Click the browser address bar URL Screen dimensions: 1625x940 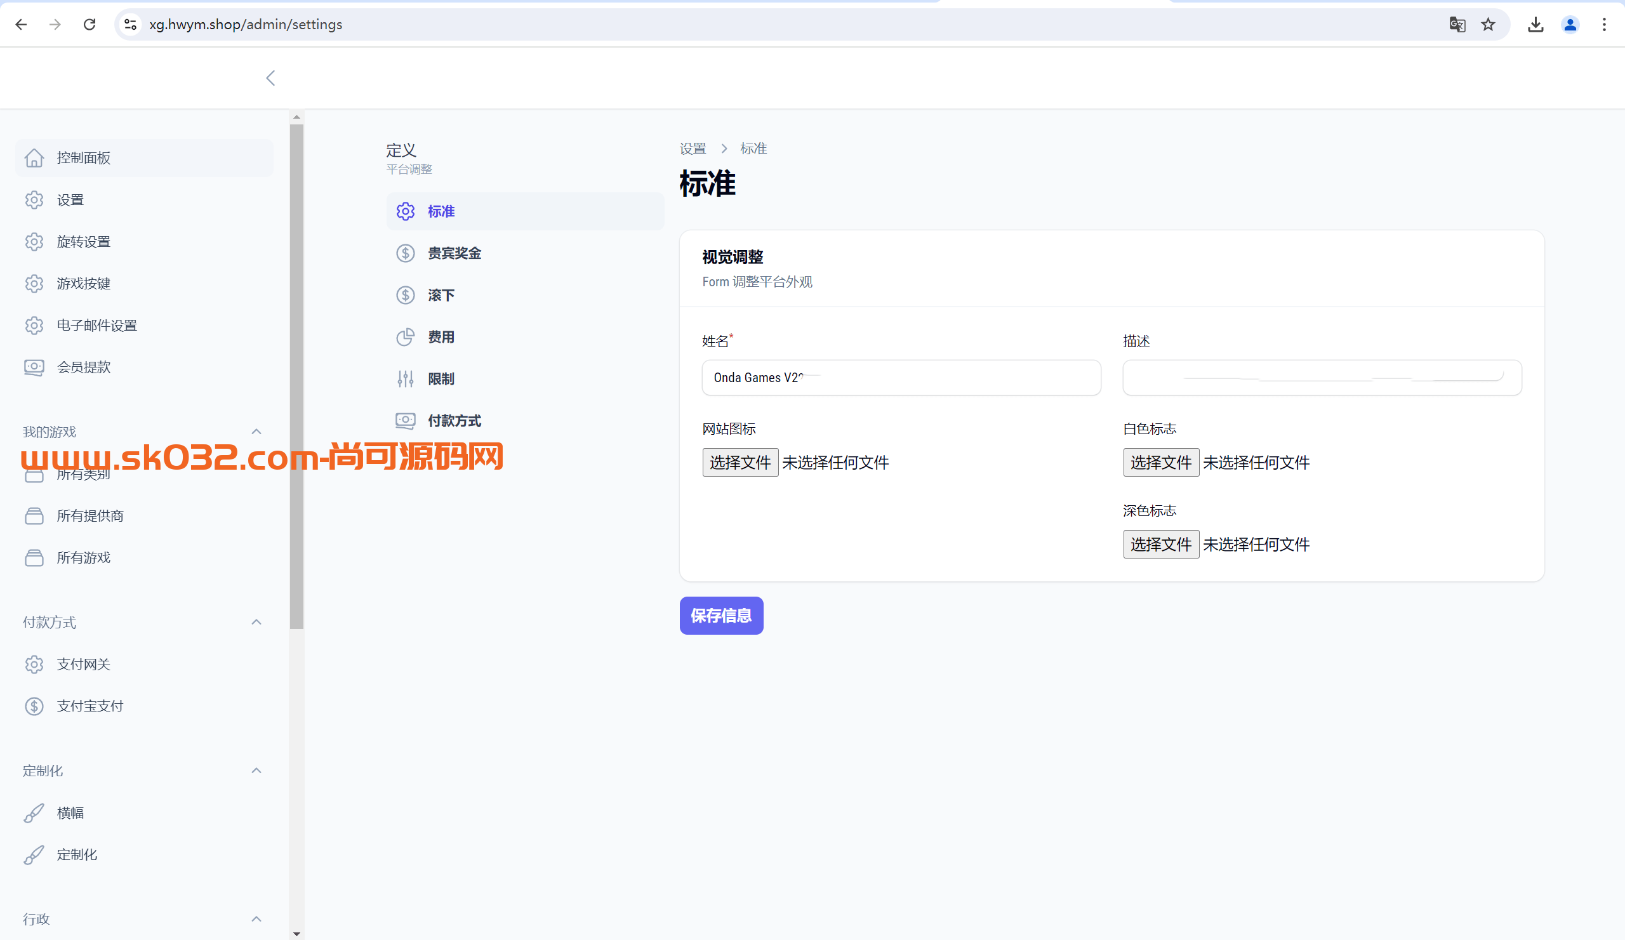(246, 25)
